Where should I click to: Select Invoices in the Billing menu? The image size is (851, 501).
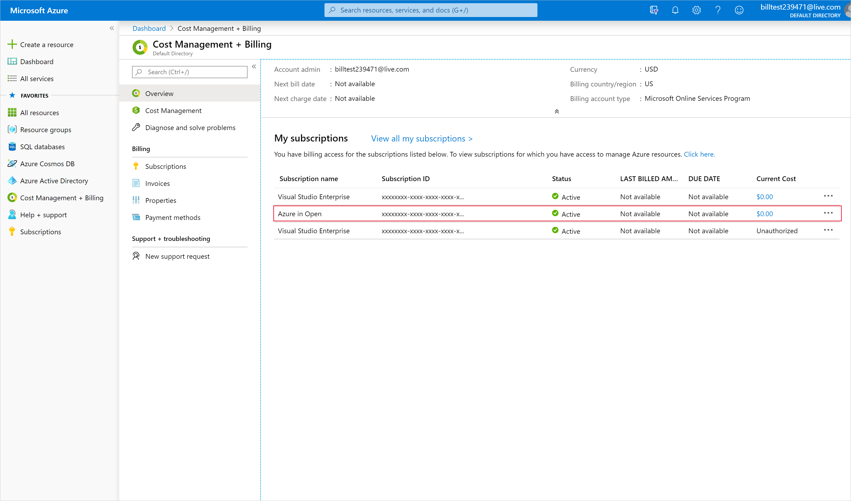157,183
